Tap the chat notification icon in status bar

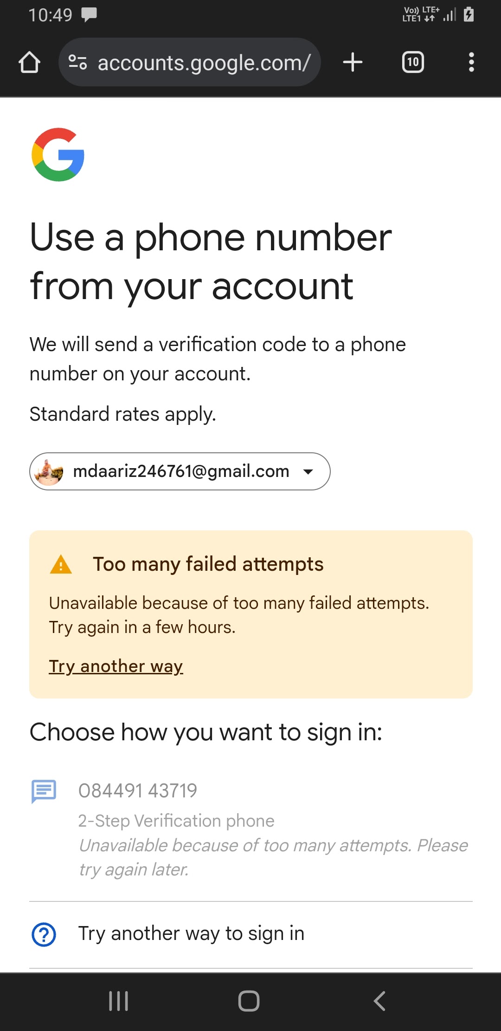point(89,15)
